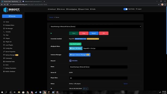Click Open Instance Manager button
This screenshot has height=94, width=167.
(80, 55)
